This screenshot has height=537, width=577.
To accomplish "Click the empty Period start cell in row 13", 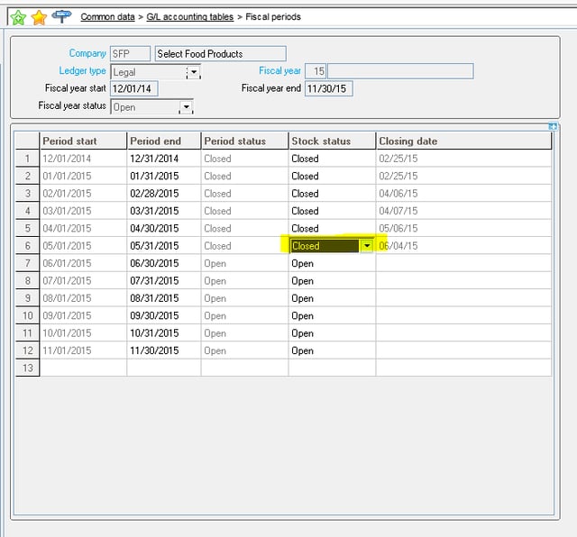I will click(x=82, y=368).
